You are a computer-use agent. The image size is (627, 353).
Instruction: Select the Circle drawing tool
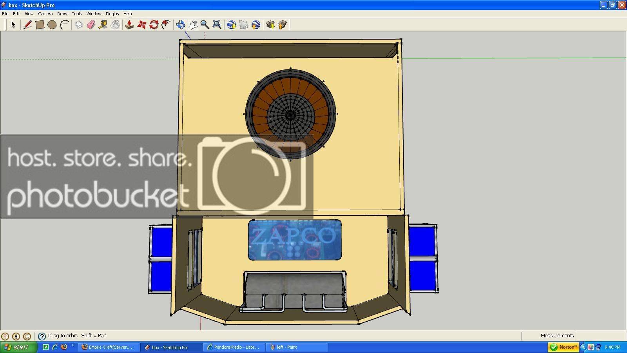(x=52, y=25)
